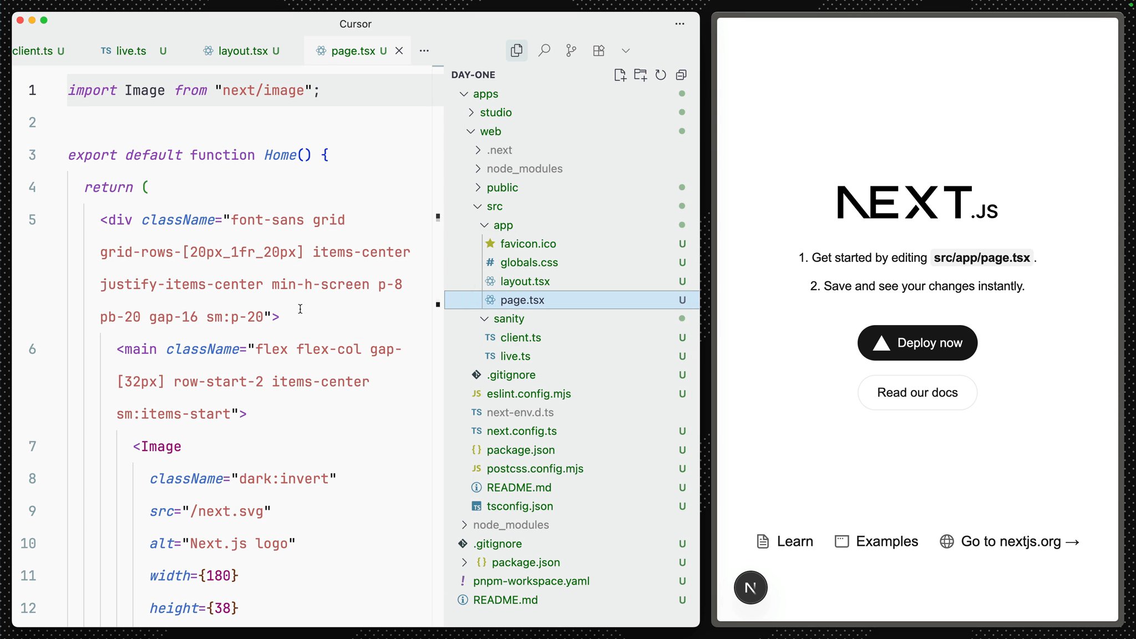Expand the root package.json entry

coord(464,562)
